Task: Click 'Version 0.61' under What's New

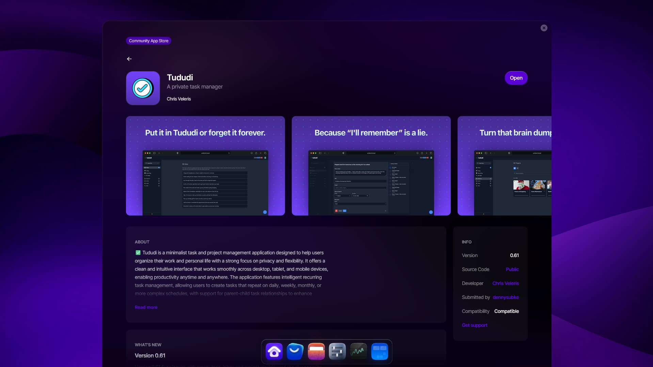Action: (x=150, y=355)
